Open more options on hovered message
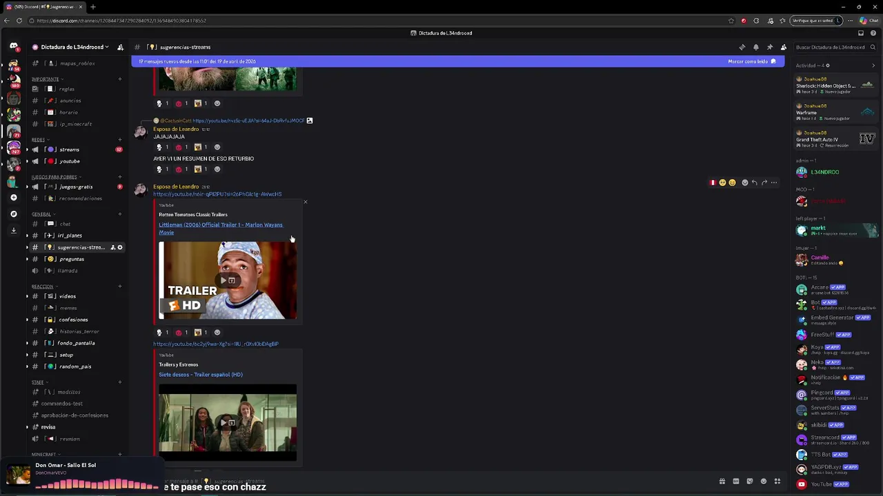Screen dimensions: 883x496 [773, 183]
